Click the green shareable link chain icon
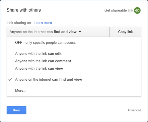Image resolution: width=148 pixels, height=122 pixels. [137, 10]
